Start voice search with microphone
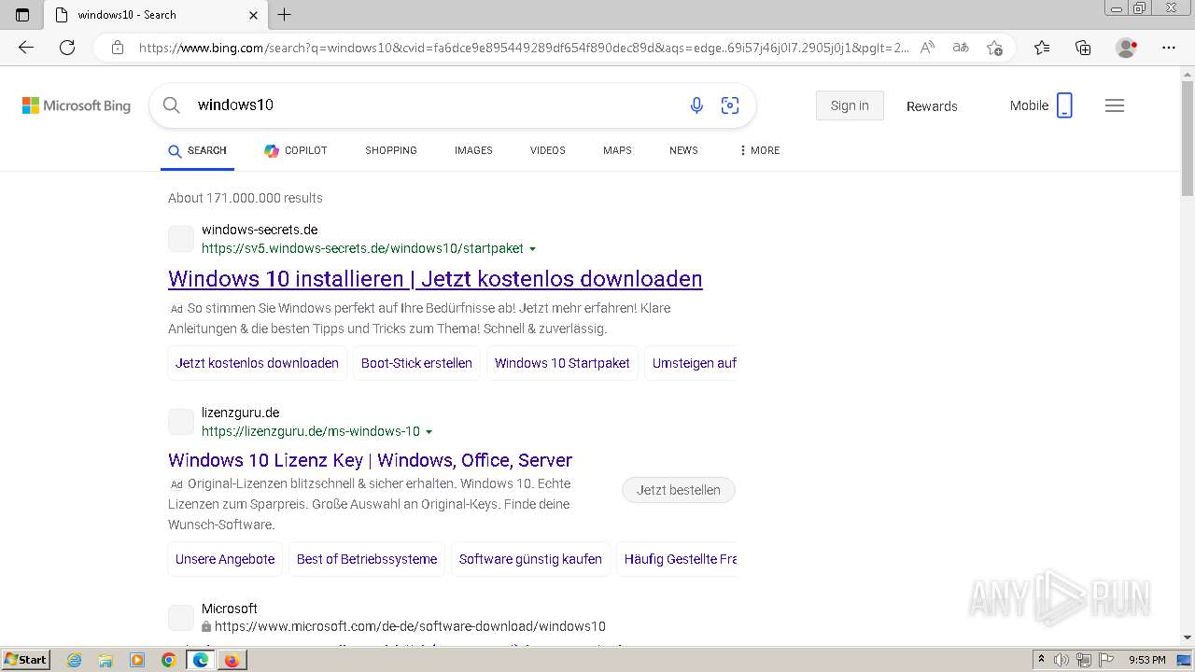Viewport: 1195px width, 672px height. tap(696, 105)
